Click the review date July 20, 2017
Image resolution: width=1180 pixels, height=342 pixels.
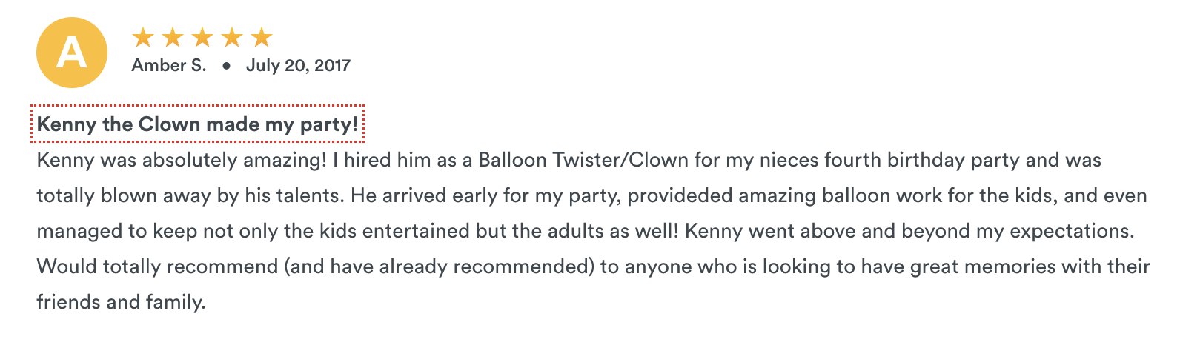tap(298, 65)
